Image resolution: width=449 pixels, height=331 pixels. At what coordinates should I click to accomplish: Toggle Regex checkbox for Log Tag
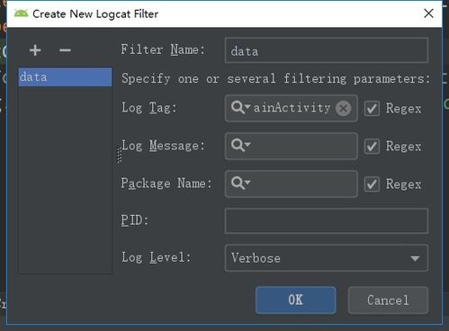[372, 109]
